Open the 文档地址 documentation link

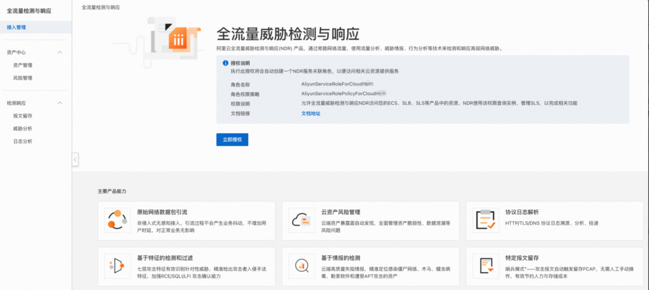pyautogui.click(x=311, y=113)
